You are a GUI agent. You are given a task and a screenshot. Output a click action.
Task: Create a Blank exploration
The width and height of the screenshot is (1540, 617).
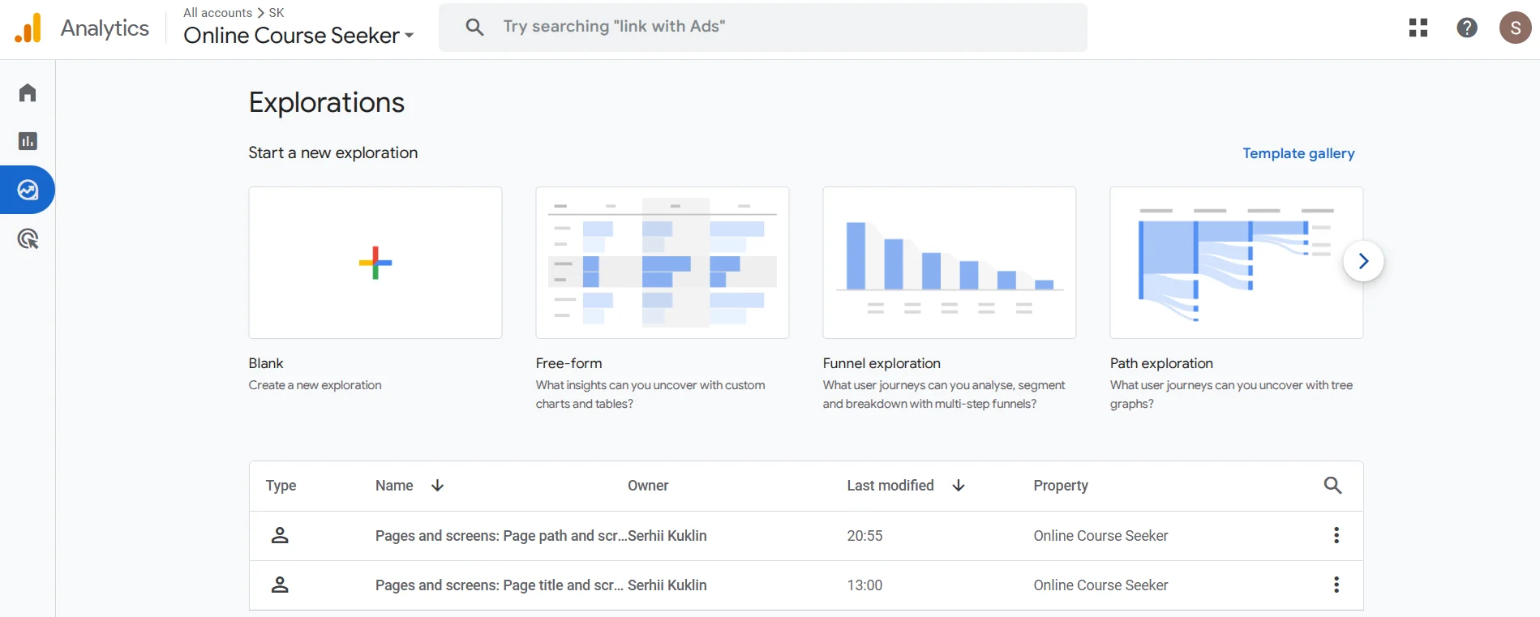click(375, 263)
